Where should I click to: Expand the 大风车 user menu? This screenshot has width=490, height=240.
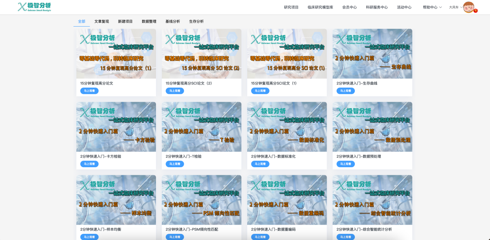(x=456, y=7)
